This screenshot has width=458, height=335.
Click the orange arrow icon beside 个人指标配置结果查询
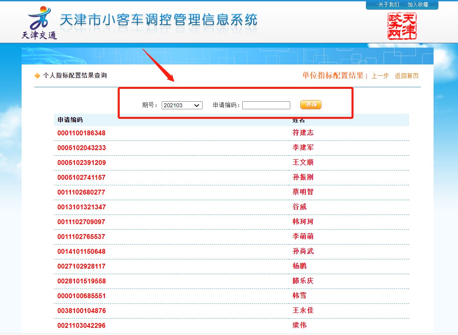37,76
